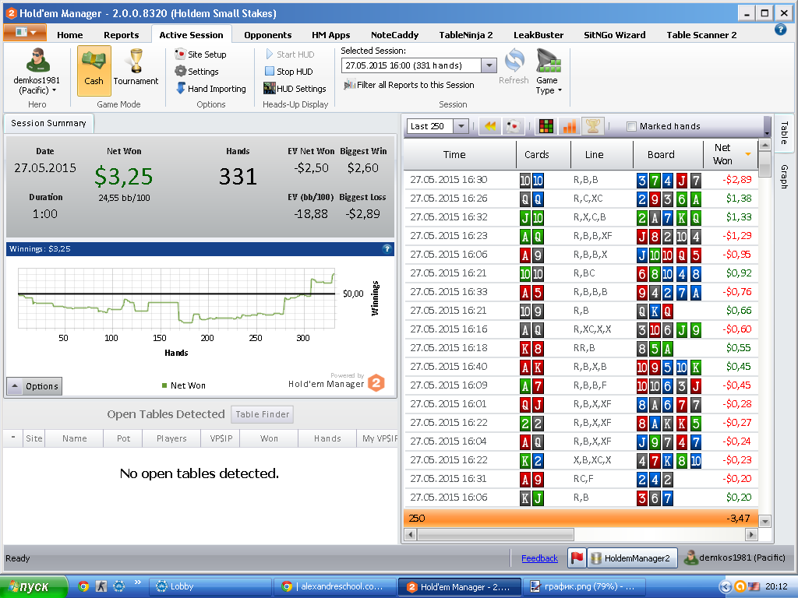798x598 pixels.
Task: Open help icon at top right
Action: coord(780,30)
